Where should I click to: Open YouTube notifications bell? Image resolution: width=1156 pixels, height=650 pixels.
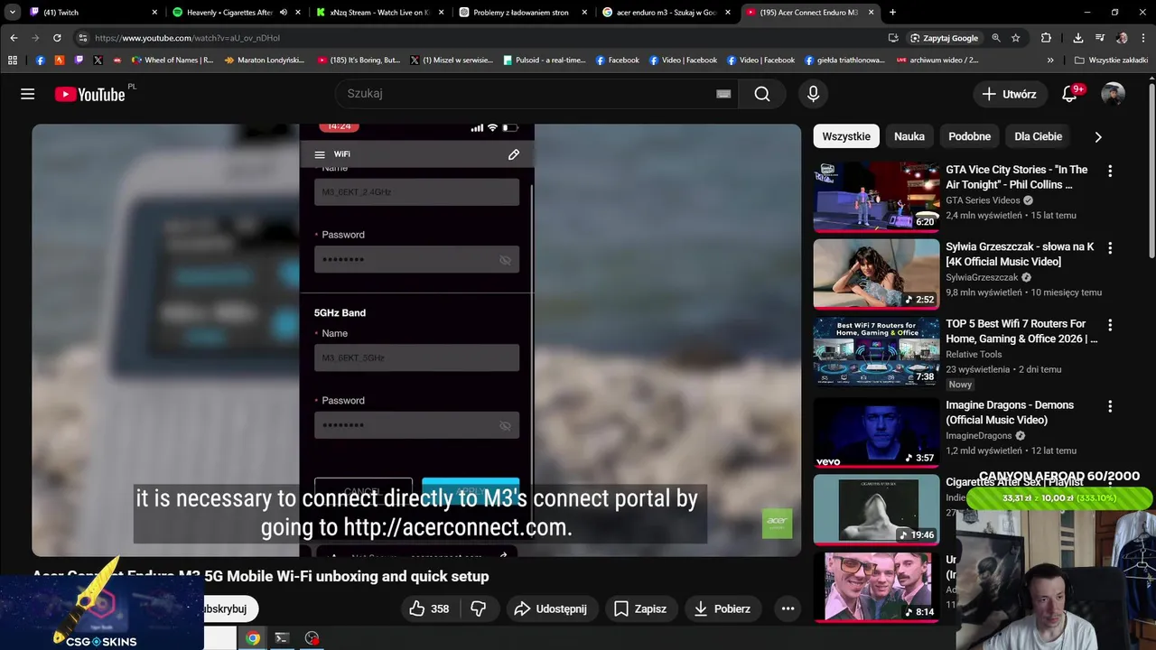pyautogui.click(x=1070, y=94)
